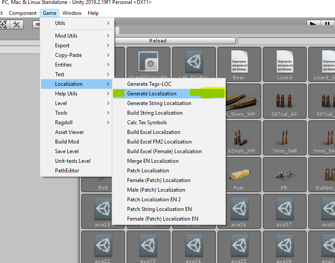Click the play button in toolbar
Screen dimensions: 335x263
(x=314, y=23)
